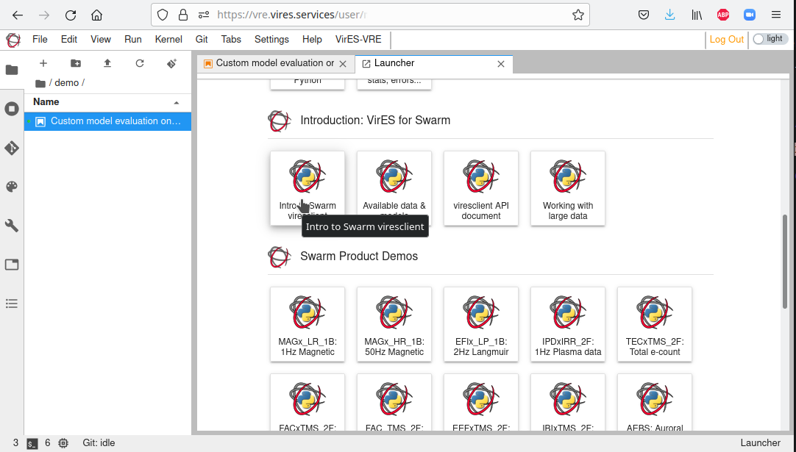Launch EFIx_LP_1B 2Hz Langmuir demo

coord(481,324)
